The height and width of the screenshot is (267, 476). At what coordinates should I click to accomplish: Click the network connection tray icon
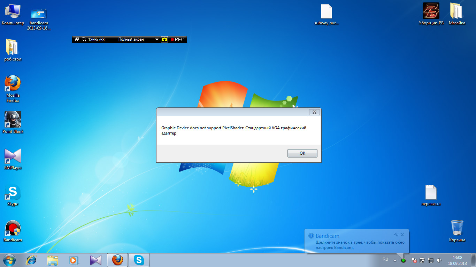[431, 260]
